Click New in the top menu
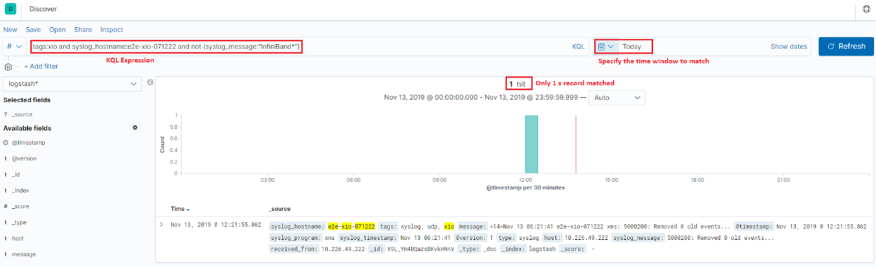Image resolution: width=876 pixels, height=267 pixels. click(x=10, y=30)
